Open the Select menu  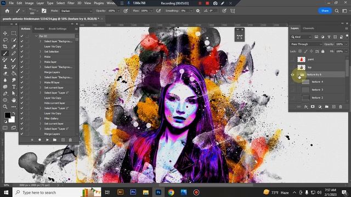point(60,3)
